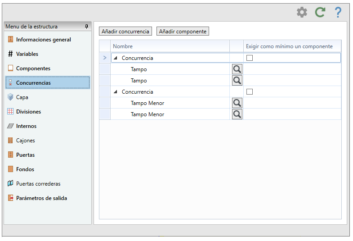Screen dimensions: 353x241
Task: Click the Menu de la estructura panel title
Action: [31, 27]
